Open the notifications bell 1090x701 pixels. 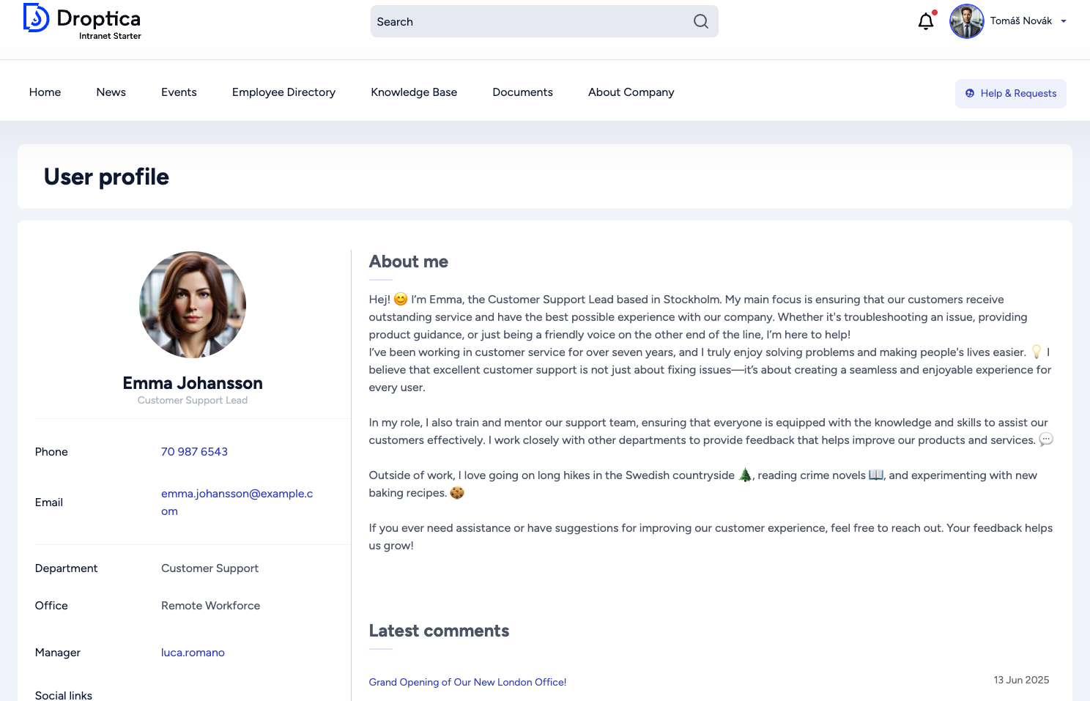click(x=926, y=21)
